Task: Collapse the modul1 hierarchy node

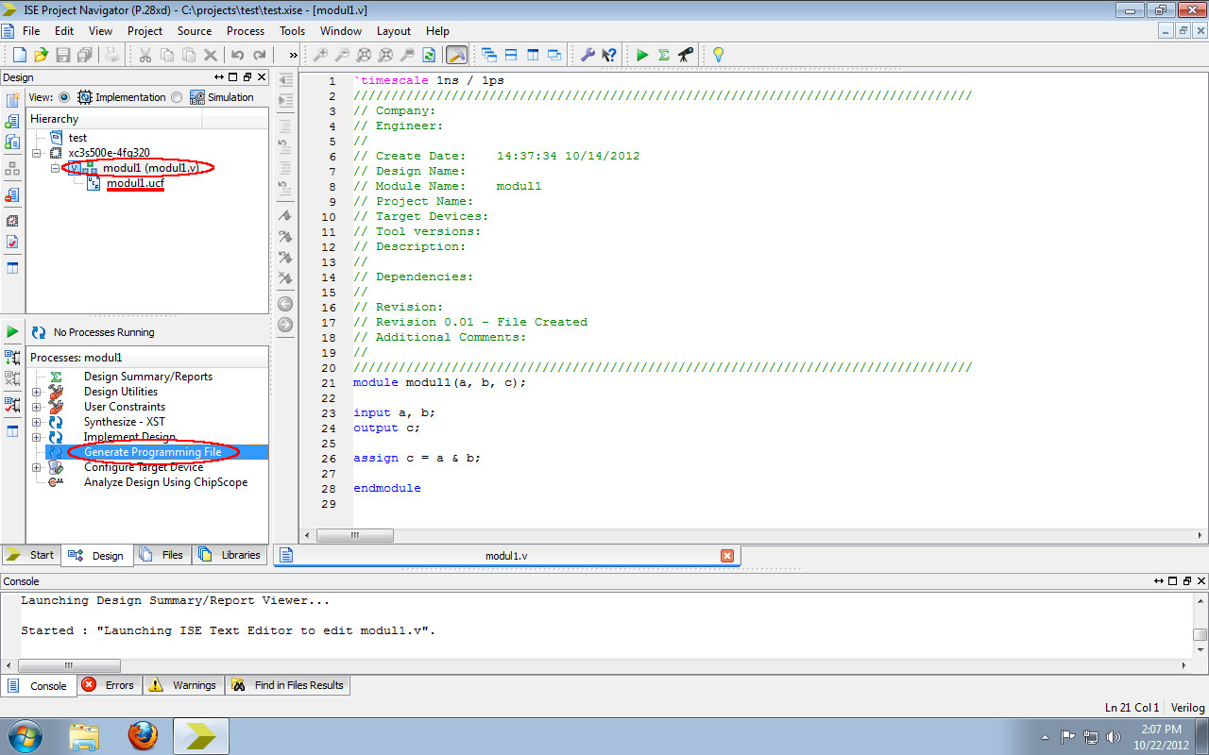Action: [55, 167]
